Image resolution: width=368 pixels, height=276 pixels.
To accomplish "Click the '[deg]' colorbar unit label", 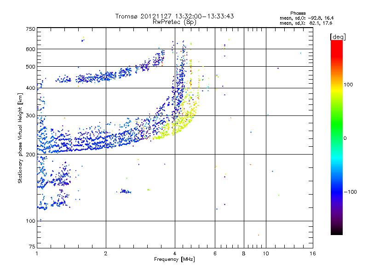I will [x=338, y=37].
